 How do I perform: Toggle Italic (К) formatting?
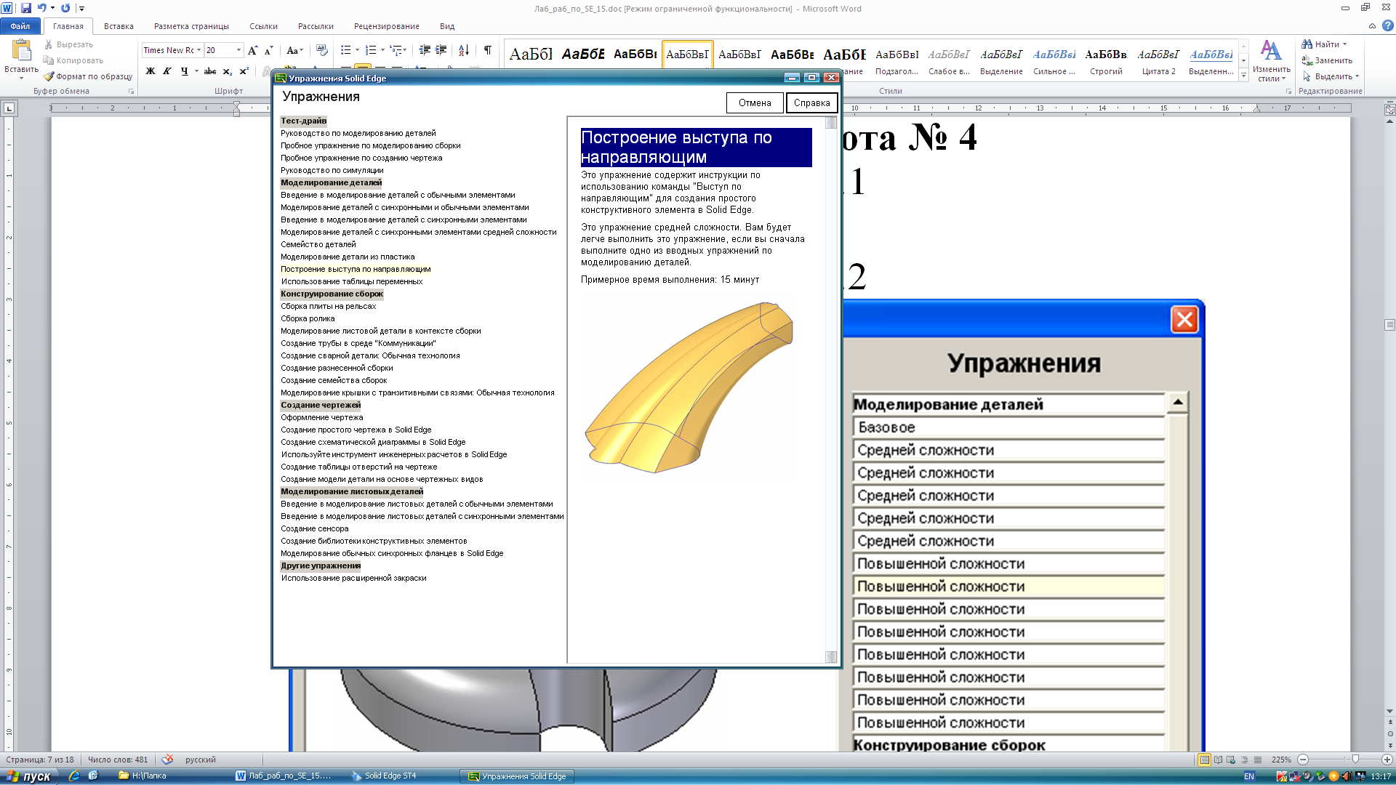(167, 71)
